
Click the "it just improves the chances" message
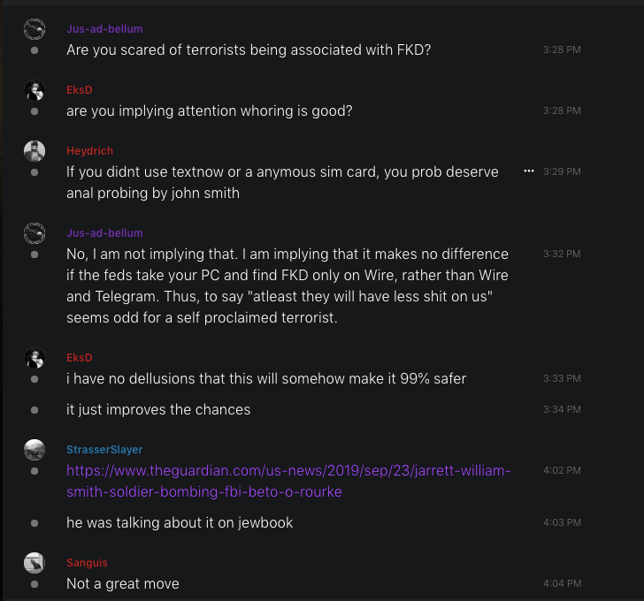[x=158, y=409]
